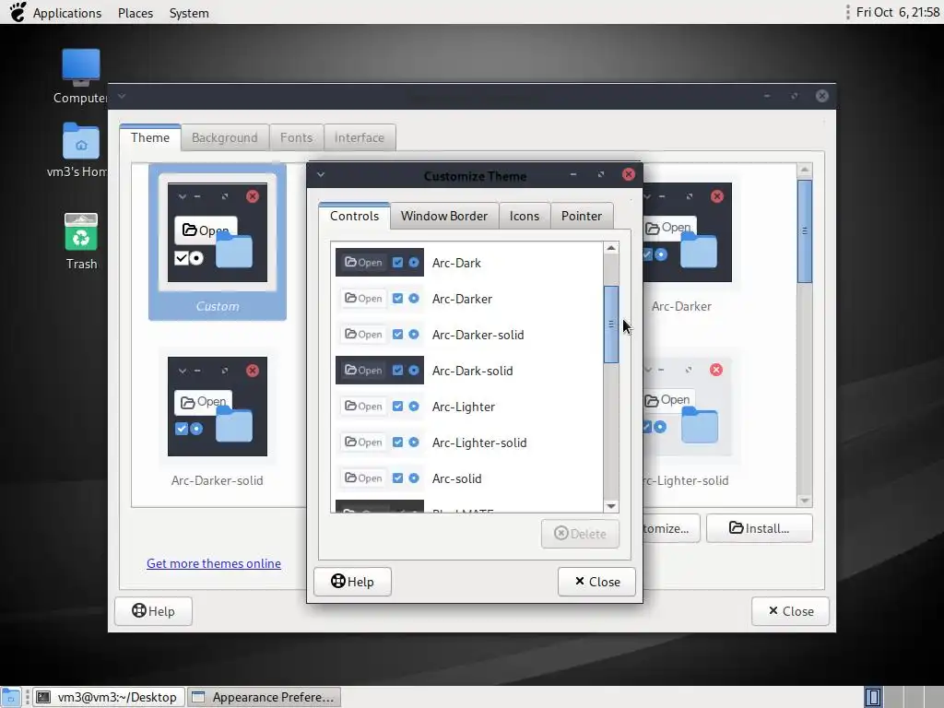Click Appearance Preferences theme scrollbar handle
944x708 pixels.
(805, 231)
